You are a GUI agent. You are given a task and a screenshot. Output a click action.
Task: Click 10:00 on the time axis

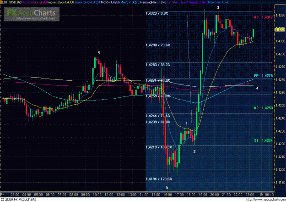click(x=97, y=195)
